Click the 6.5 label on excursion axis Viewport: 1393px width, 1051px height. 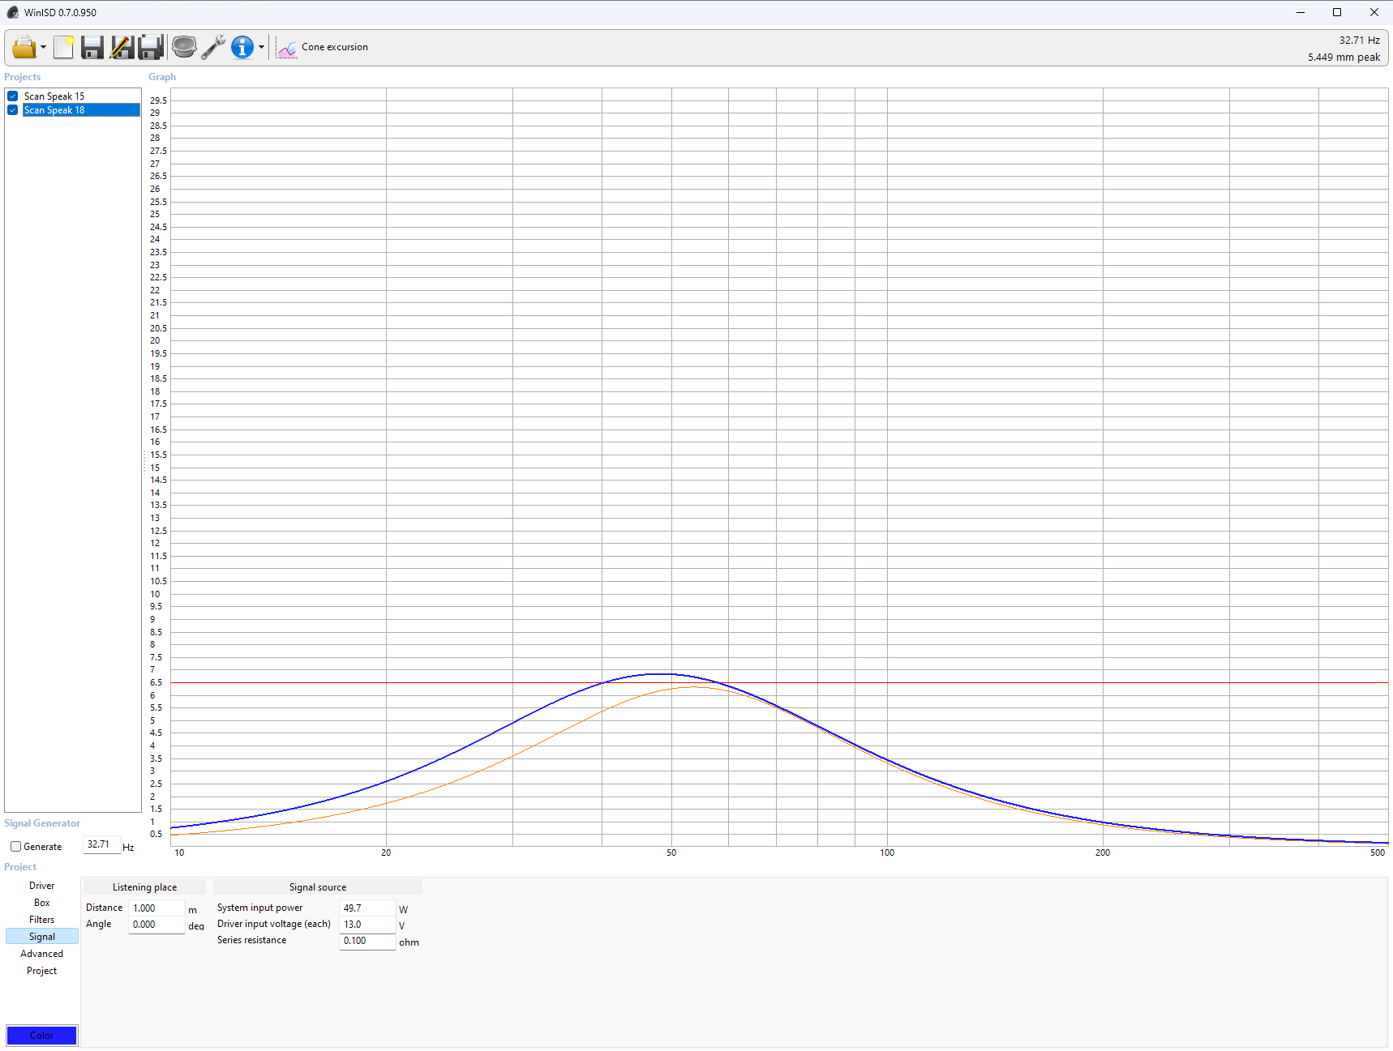click(156, 682)
